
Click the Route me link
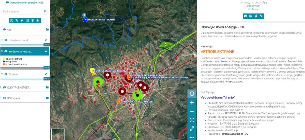click(253, 9)
